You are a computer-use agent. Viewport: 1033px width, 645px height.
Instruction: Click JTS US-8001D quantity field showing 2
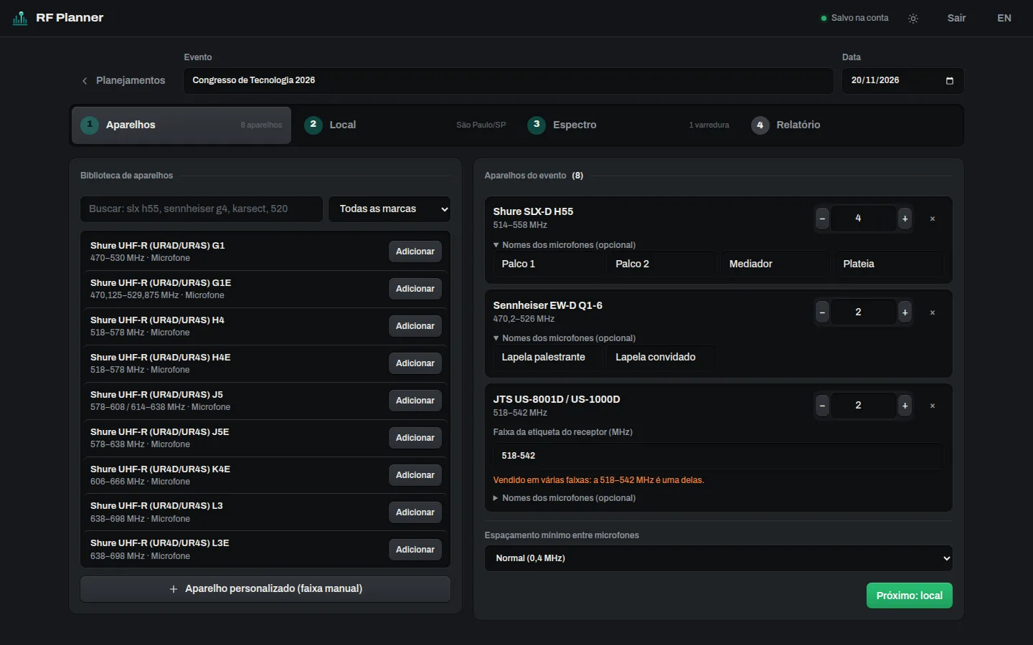(864, 406)
